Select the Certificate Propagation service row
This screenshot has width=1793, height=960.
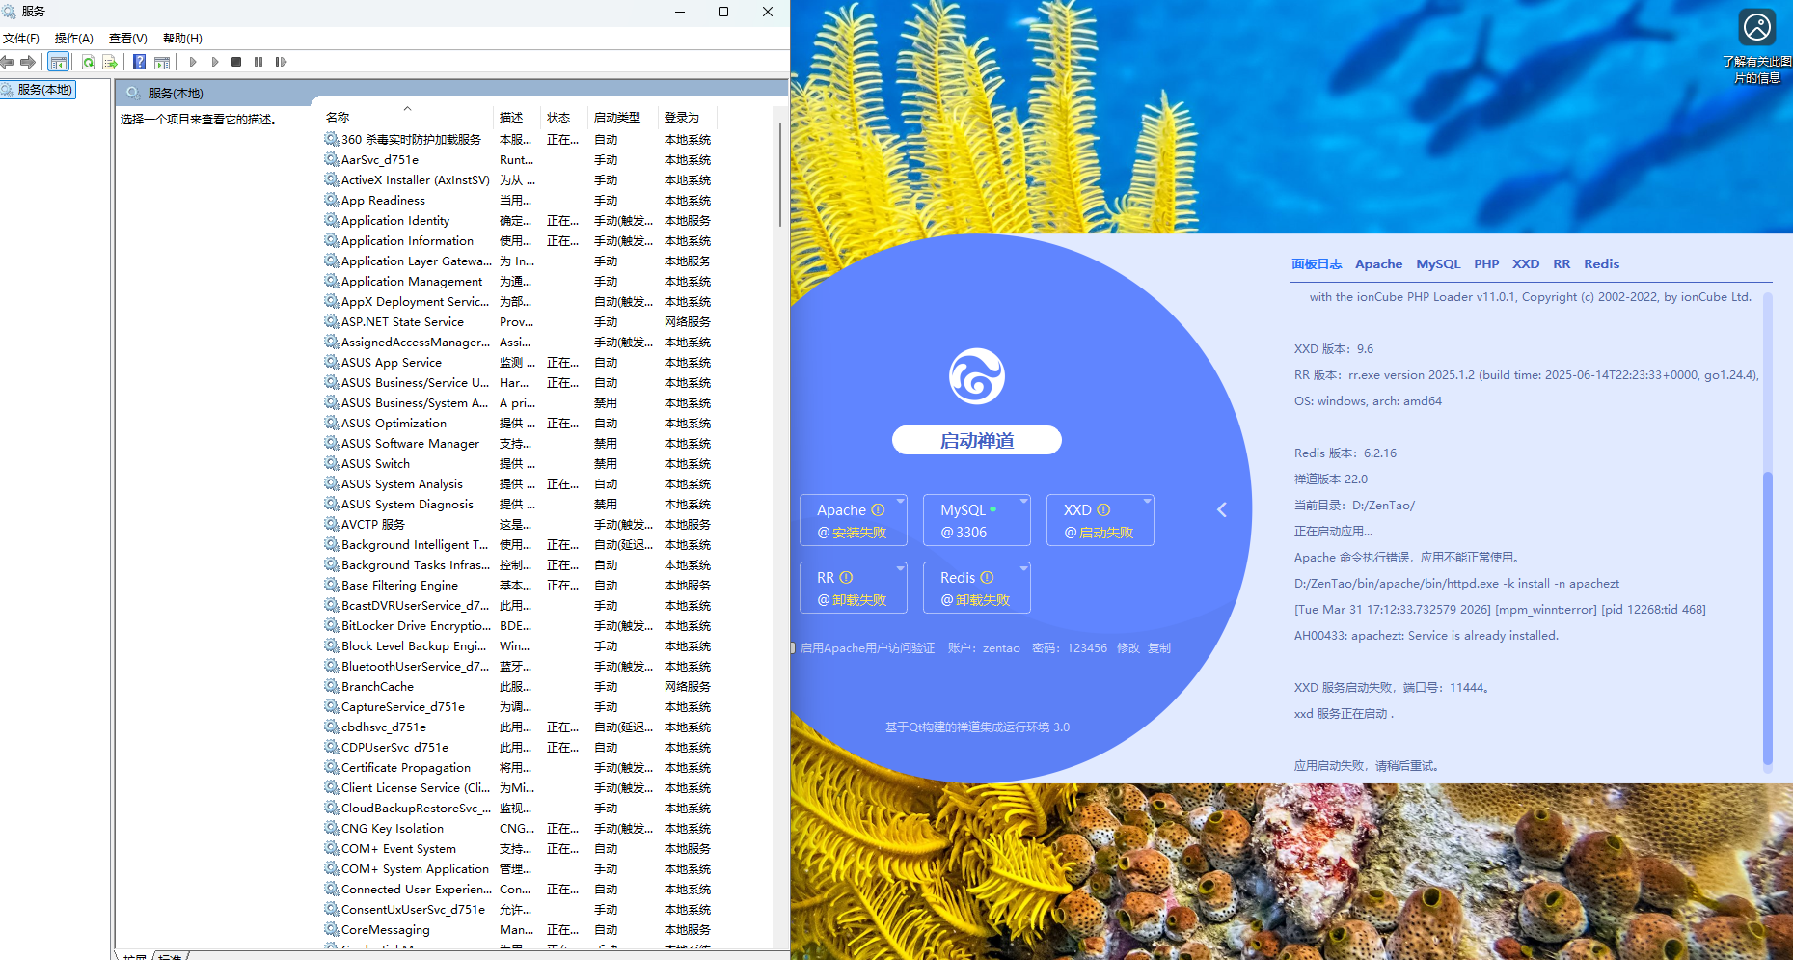point(521,768)
